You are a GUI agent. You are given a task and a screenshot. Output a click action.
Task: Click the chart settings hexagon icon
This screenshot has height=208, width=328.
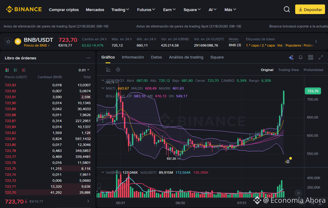click(x=118, y=70)
